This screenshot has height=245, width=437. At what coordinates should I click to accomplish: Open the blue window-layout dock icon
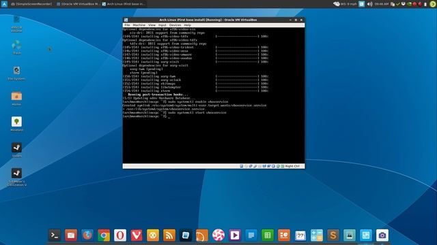[366, 235]
